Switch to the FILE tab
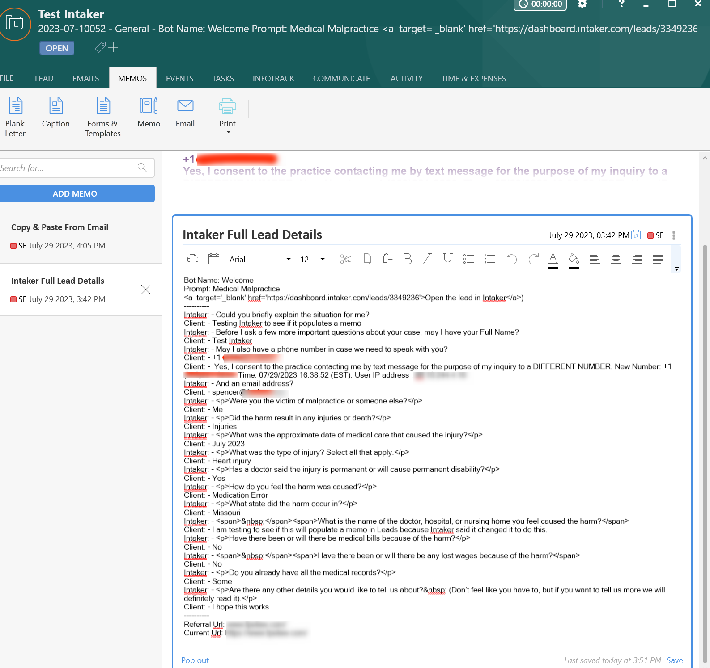The width and height of the screenshot is (710, 668). pos(7,78)
